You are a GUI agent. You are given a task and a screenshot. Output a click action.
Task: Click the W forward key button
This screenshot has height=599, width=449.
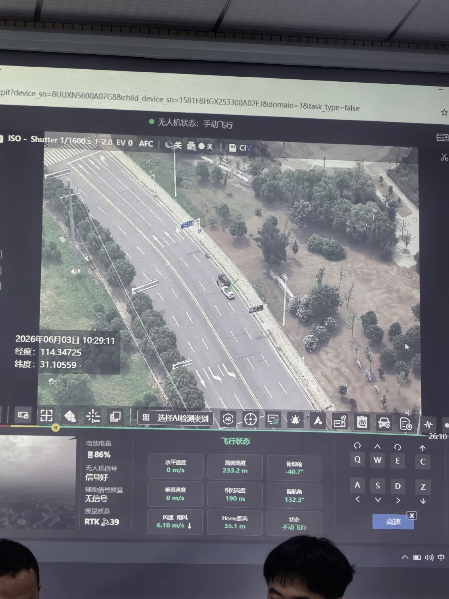tap(378, 460)
